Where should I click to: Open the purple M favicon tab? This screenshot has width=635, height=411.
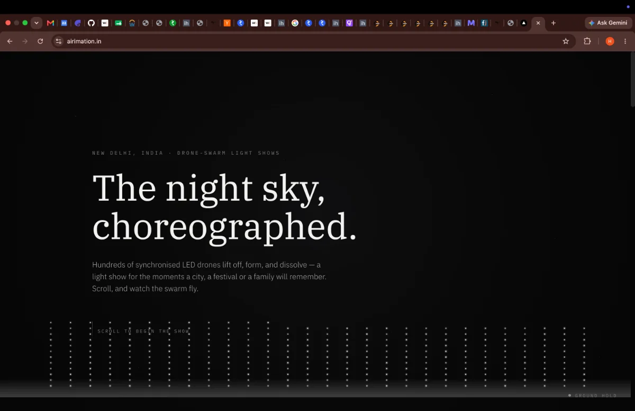click(471, 23)
